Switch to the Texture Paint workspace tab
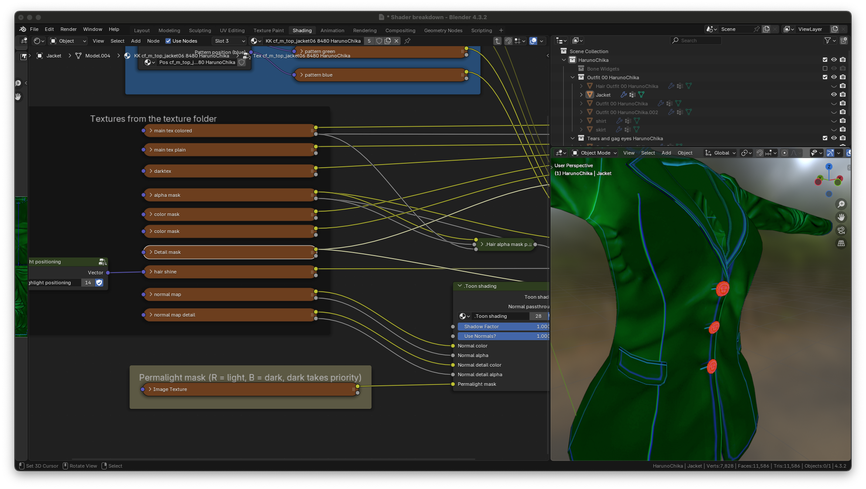Viewport: 866px width, 489px height. [x=268, y=30]
